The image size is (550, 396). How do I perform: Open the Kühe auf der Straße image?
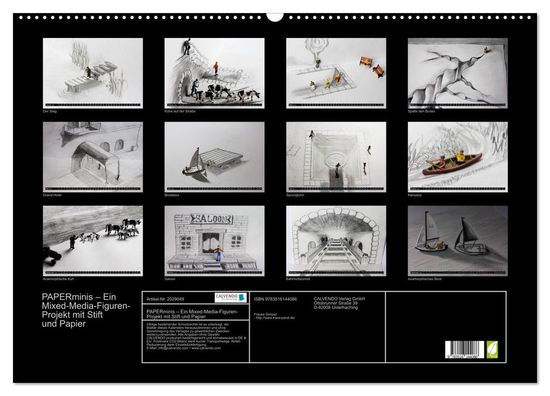(214, 73)
